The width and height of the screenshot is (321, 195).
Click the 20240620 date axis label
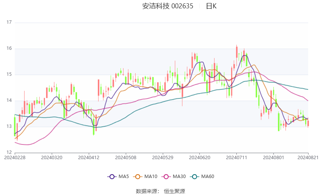pyautogui.click(x=200, y=158)
